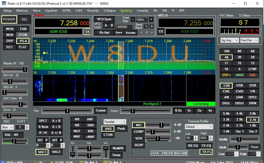Click the A > B copy button

[x=56, y=121]
